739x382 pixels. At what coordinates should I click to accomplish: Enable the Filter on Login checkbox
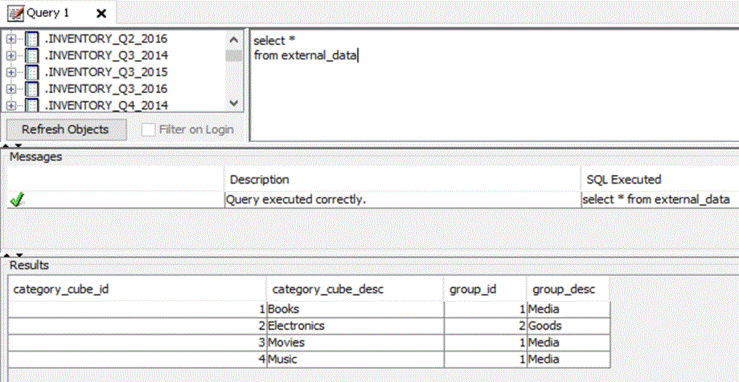click(x=149, y=130)
